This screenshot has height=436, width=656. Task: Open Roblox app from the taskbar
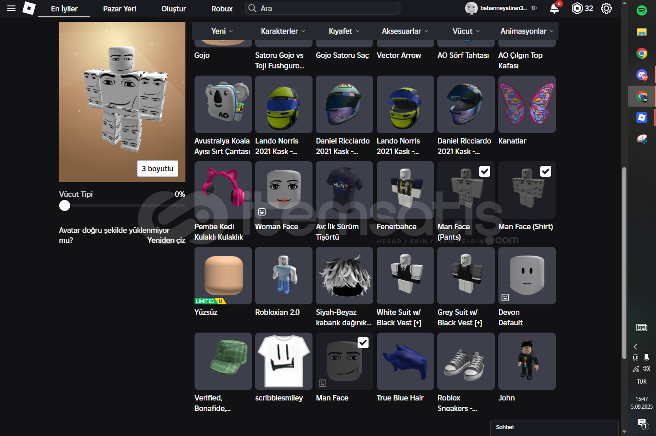pyautogui.click(x=642, y=118)
